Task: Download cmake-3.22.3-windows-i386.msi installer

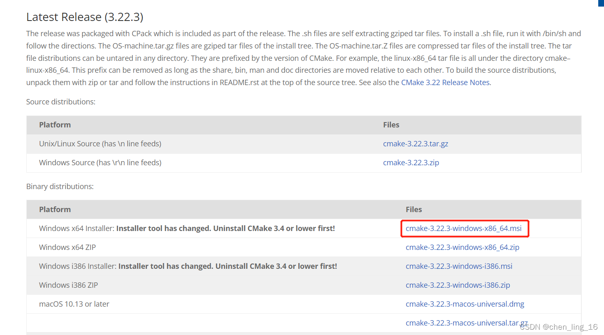Action: 459,266
